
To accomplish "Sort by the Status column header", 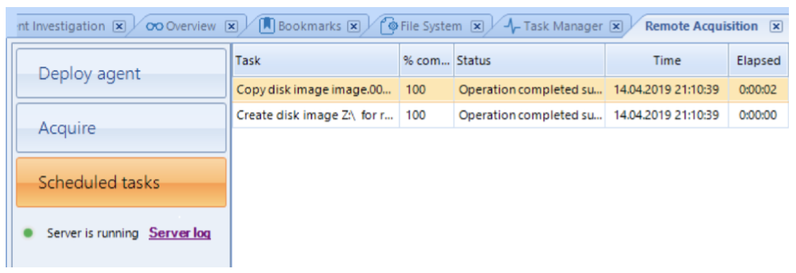I will click(x=529, y=60).
